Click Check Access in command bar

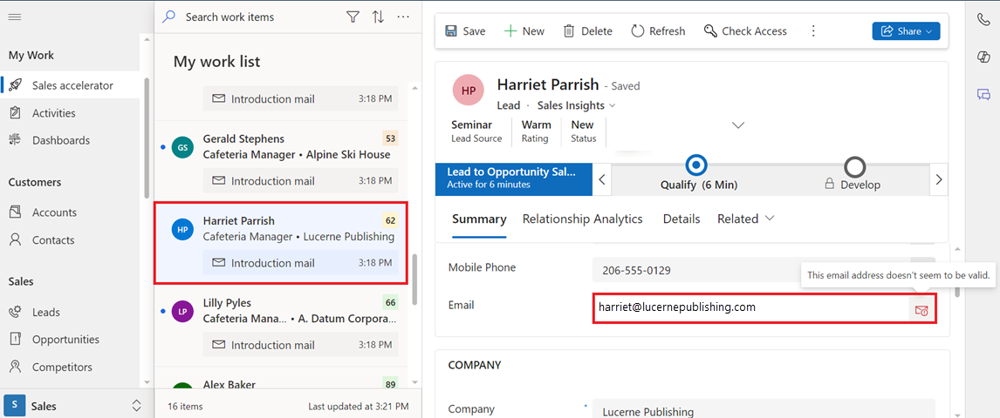(x=745, y=31)
